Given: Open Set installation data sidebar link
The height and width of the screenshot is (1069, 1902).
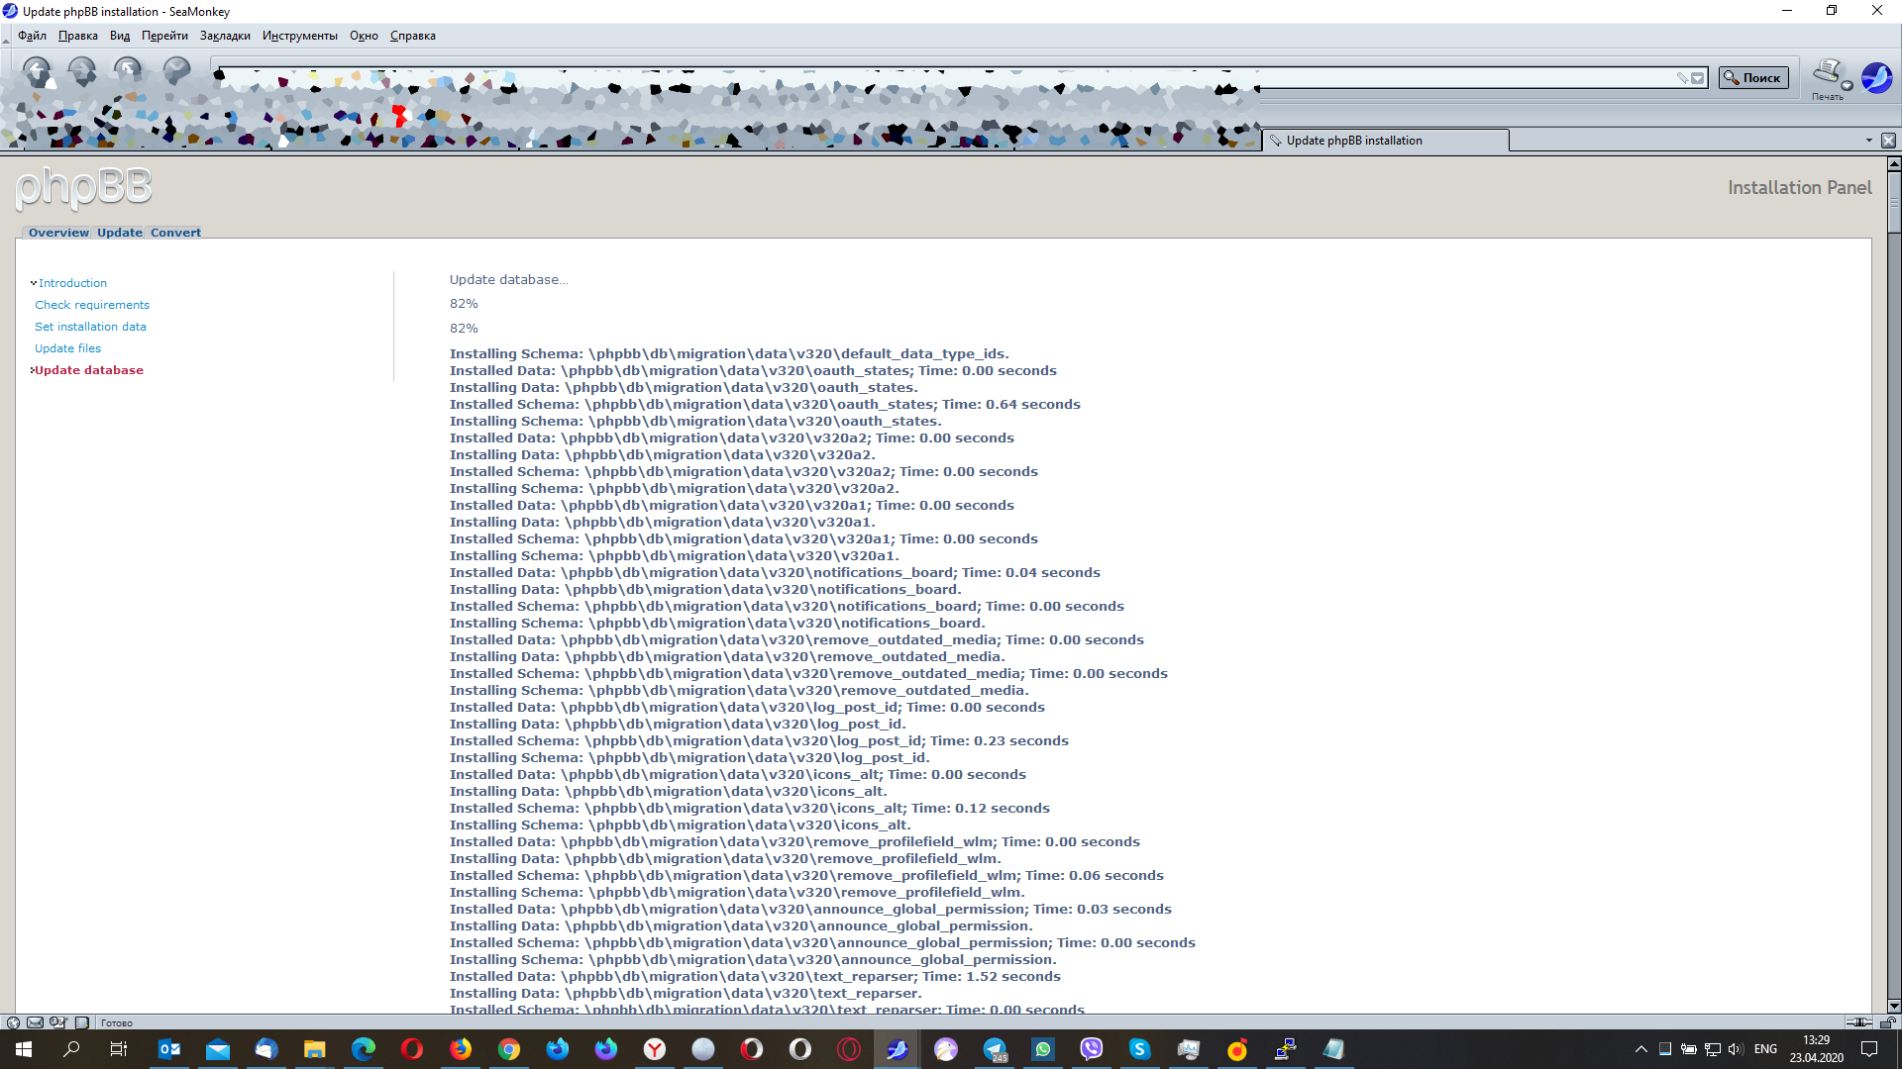Looking at the screenshot, I should 90,327.
